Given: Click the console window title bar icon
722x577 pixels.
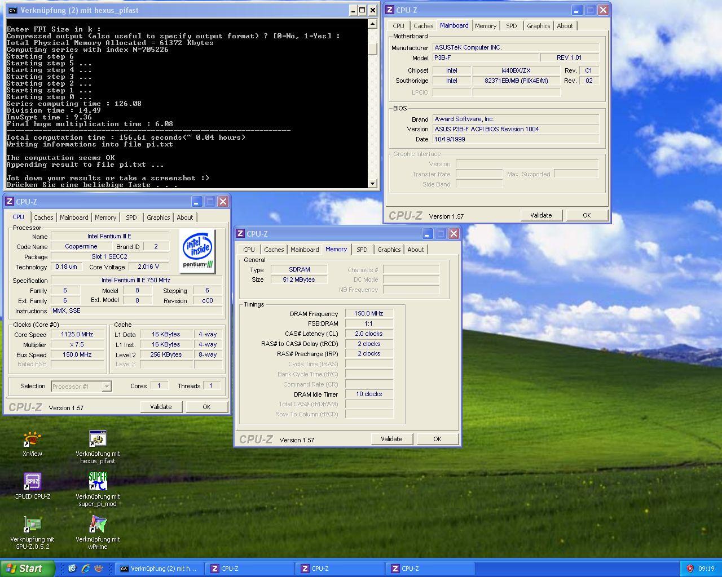Looking at the screenshot, I should click(12, 10).
